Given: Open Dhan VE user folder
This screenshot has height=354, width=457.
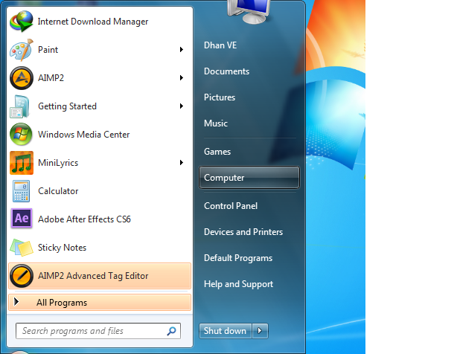Looking at the screenshot, I should [x=220, y=45].
